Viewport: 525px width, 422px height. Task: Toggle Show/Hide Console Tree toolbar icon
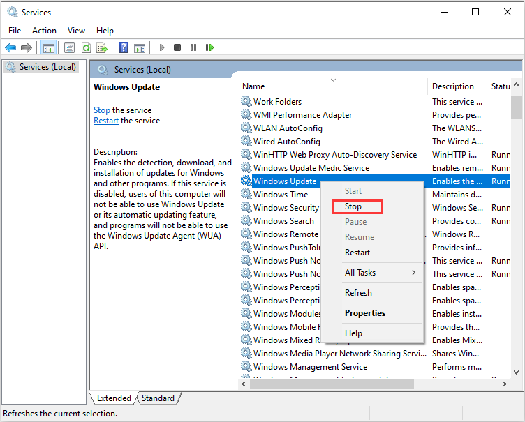click(48, 48)
